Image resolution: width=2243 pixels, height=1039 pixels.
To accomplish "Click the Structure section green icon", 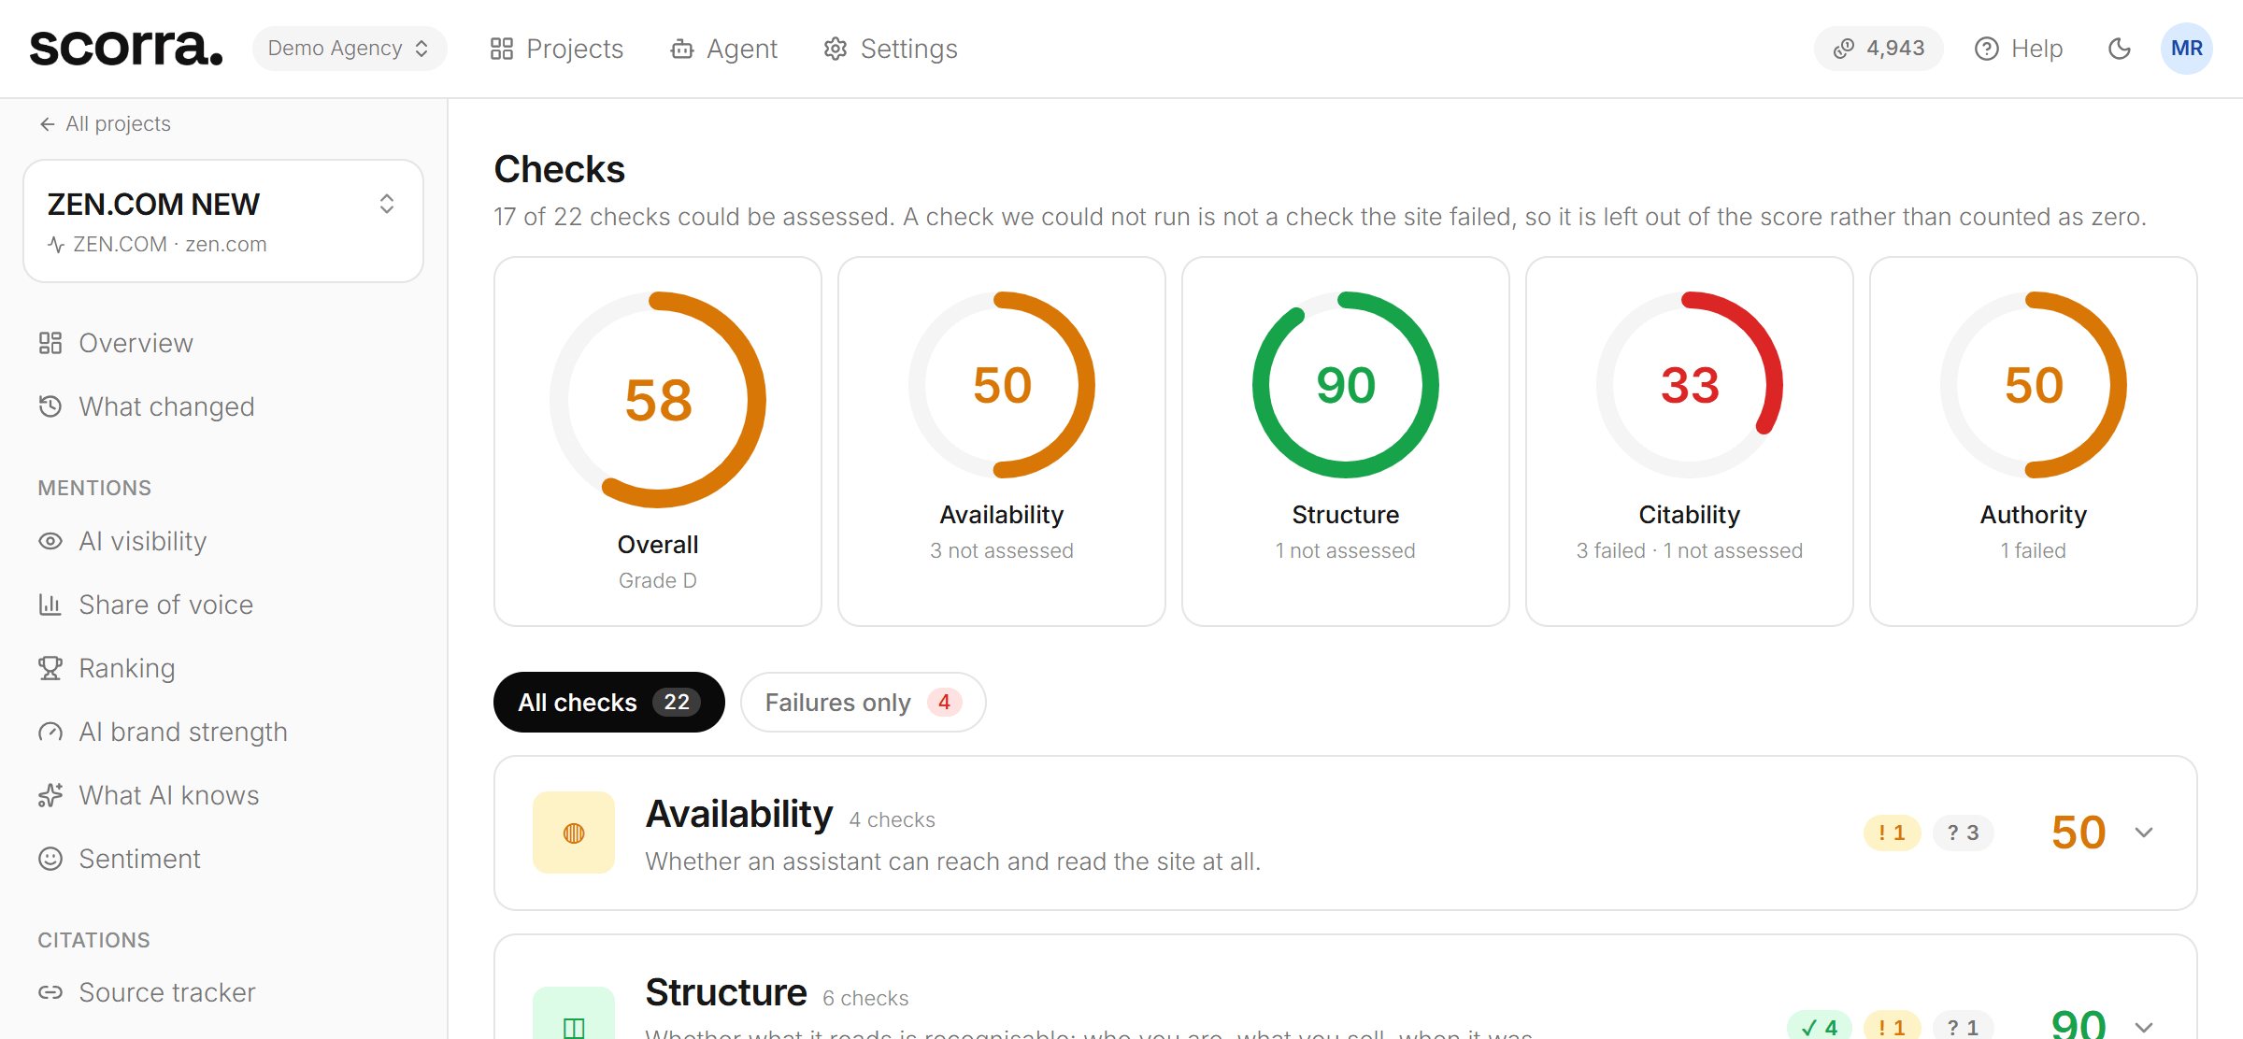I will [x=574, y=1014].
